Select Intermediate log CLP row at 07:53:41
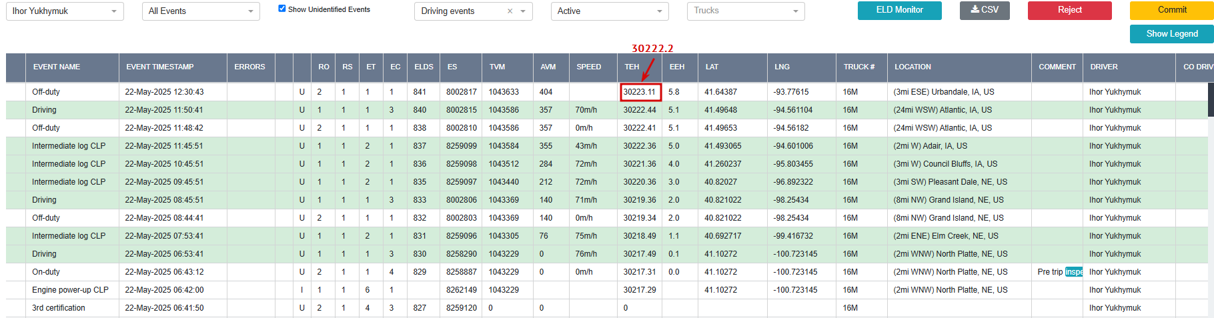 (607, 236)
